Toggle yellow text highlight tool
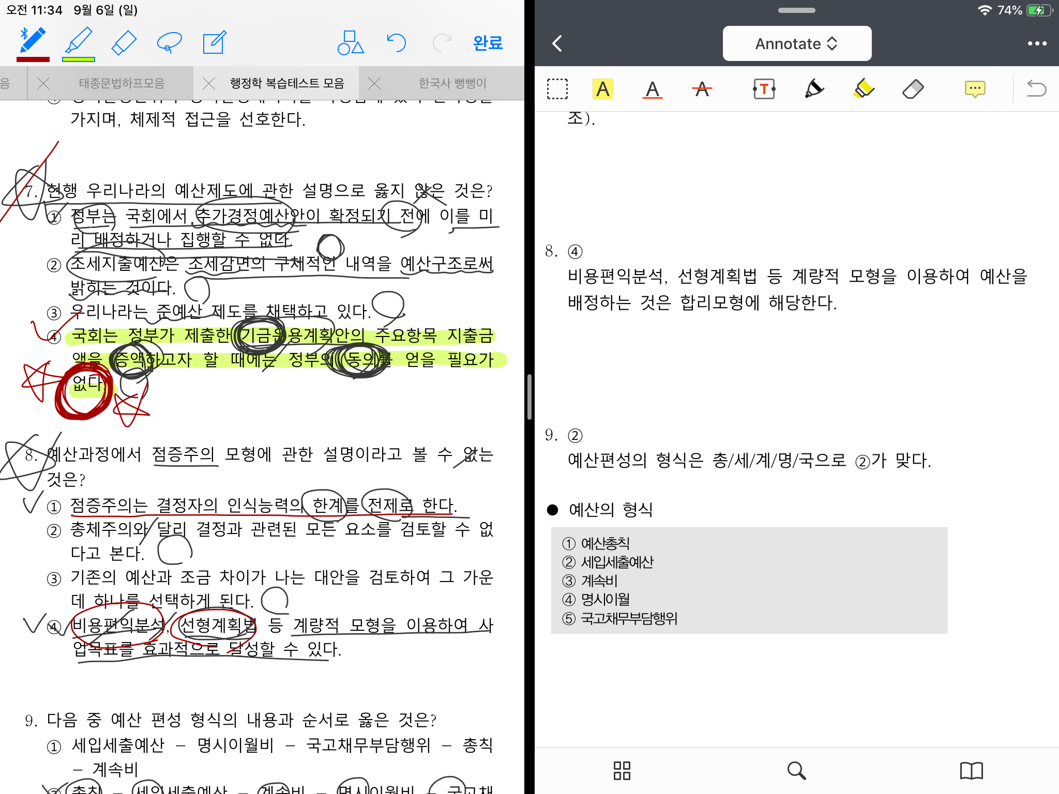Viewport: 1059px width, 794px height. pos(602,89)
